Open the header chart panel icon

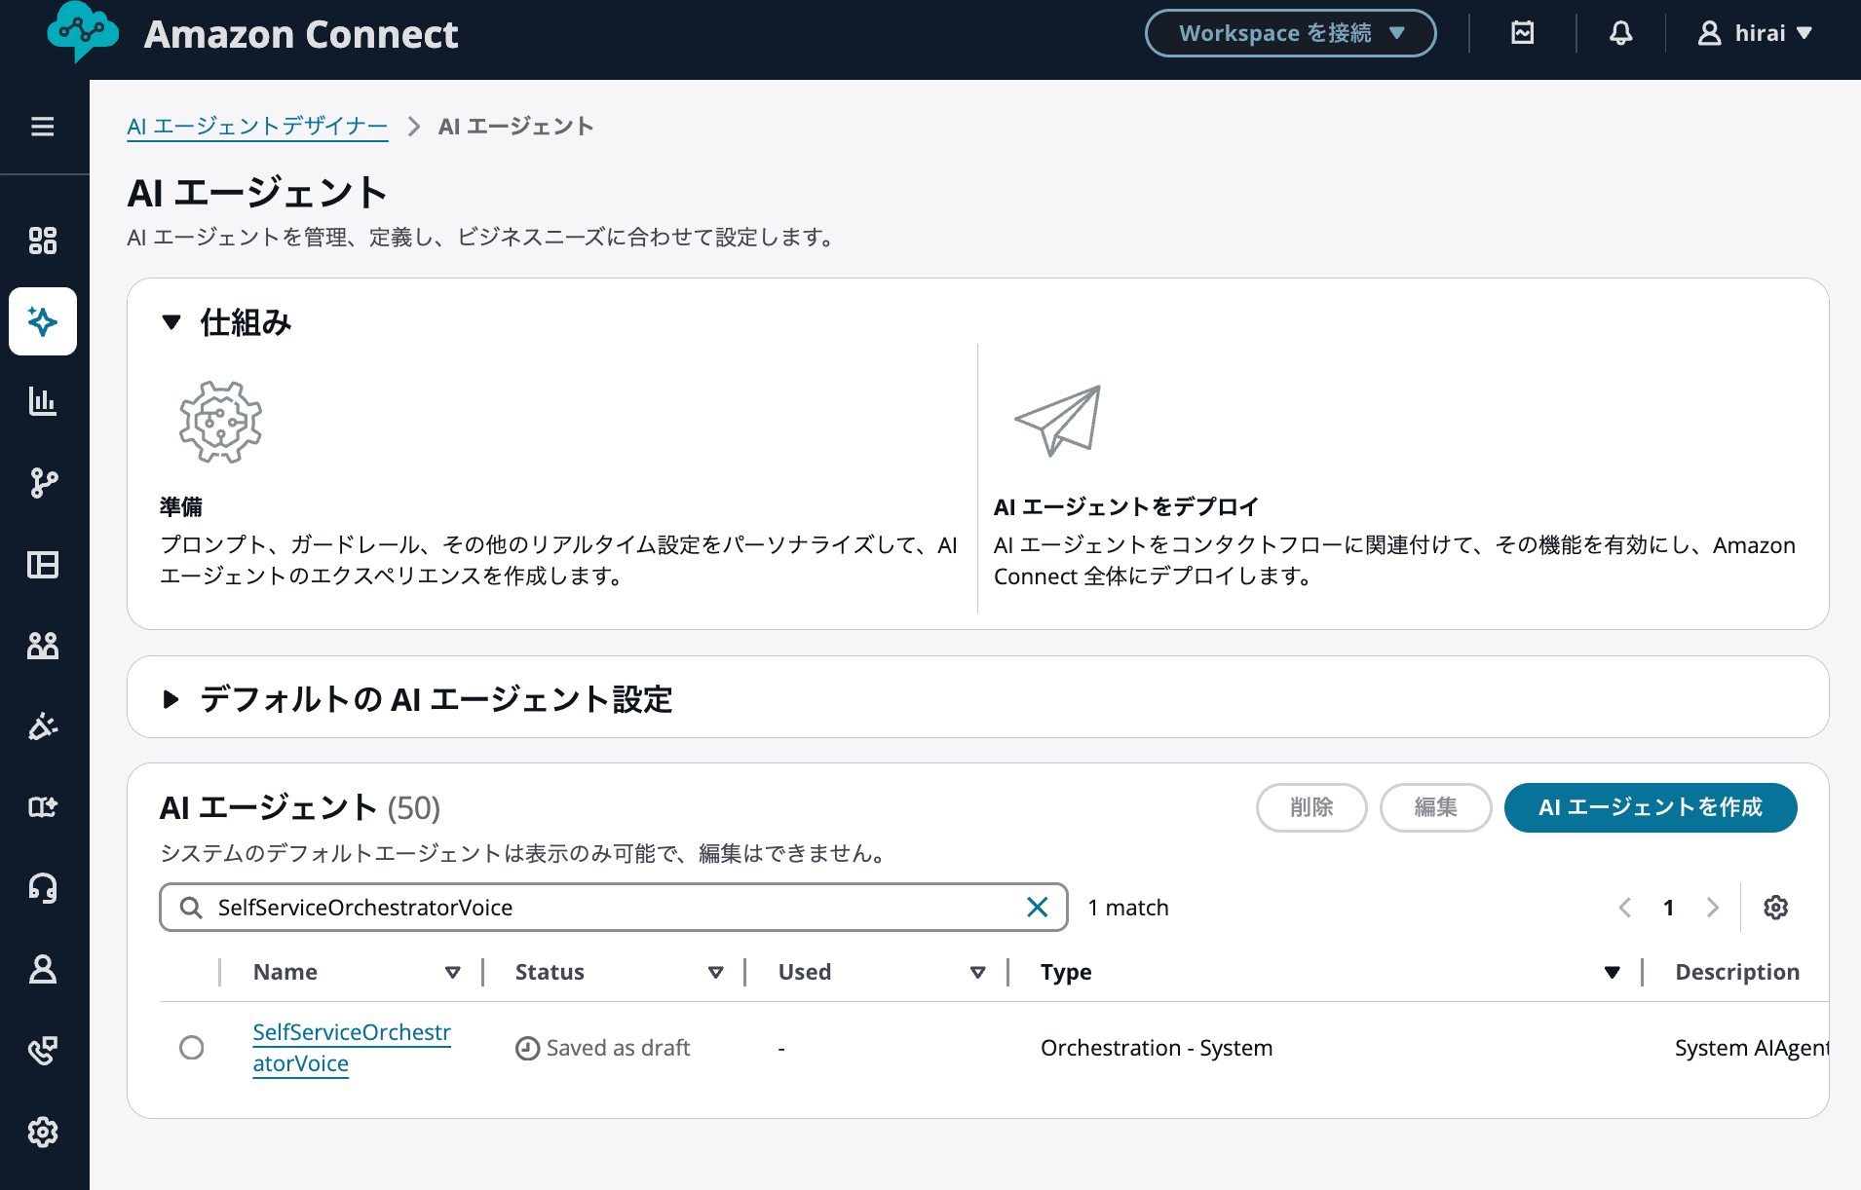point(1523,33)
